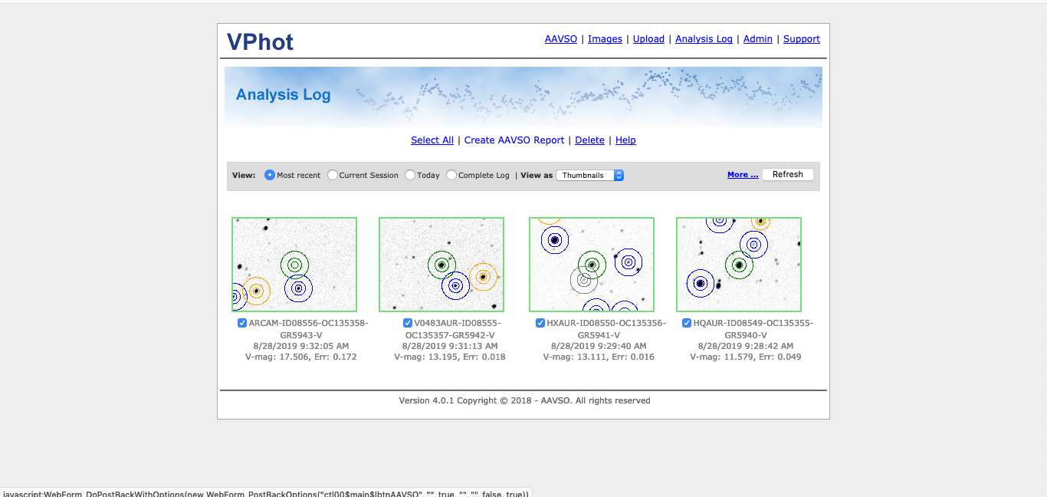Click the More ... link
Viewport: 1047px width, 497px height.
pyautogui.click(x=743, y=175)
